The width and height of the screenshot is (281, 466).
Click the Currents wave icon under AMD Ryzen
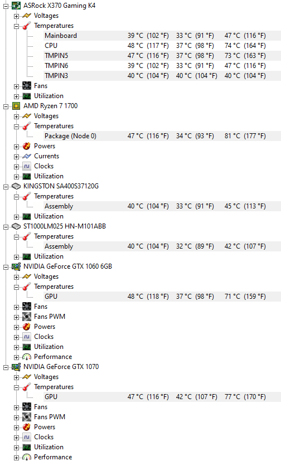[x=27, y=156]
